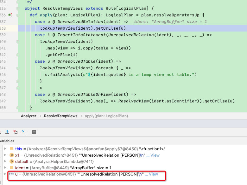Click the 'def' keyword before apply
Image resolution: width=247 pixels, height=185 pixels.
click(x=33, y=15)
